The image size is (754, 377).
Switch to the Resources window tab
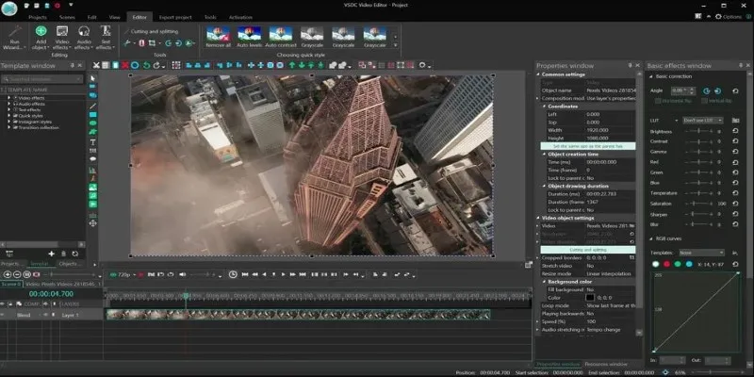coord(606,364)
